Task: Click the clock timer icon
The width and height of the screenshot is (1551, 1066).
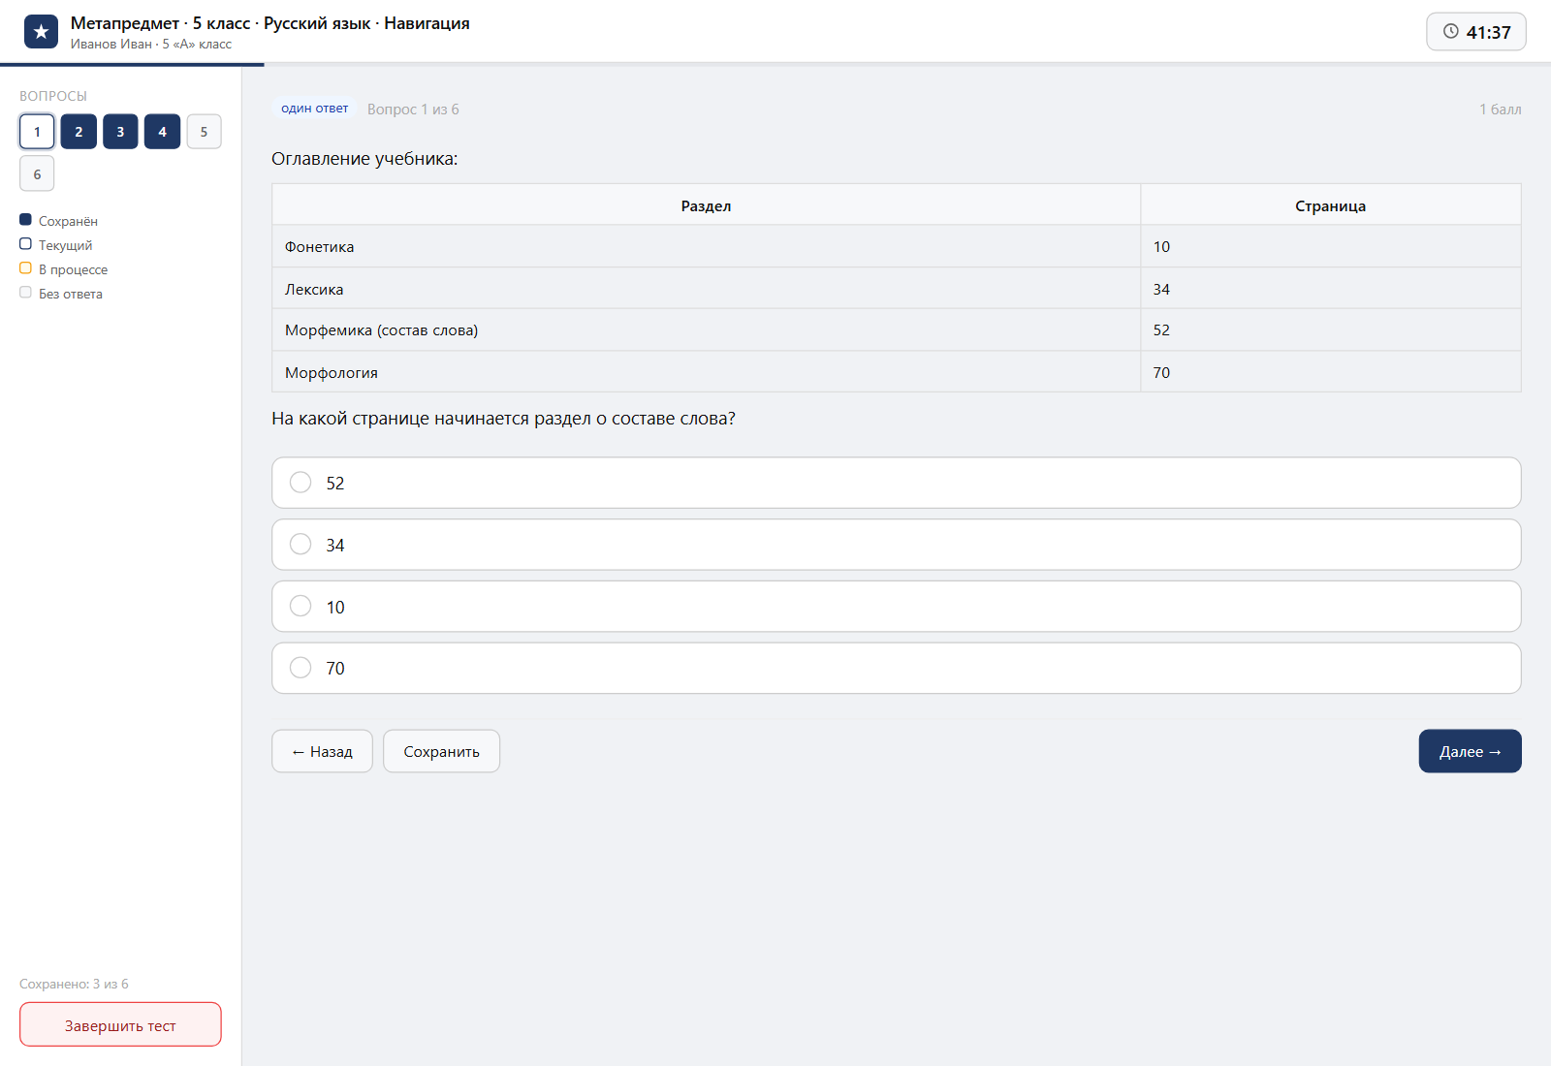Action: [1450, 32]
